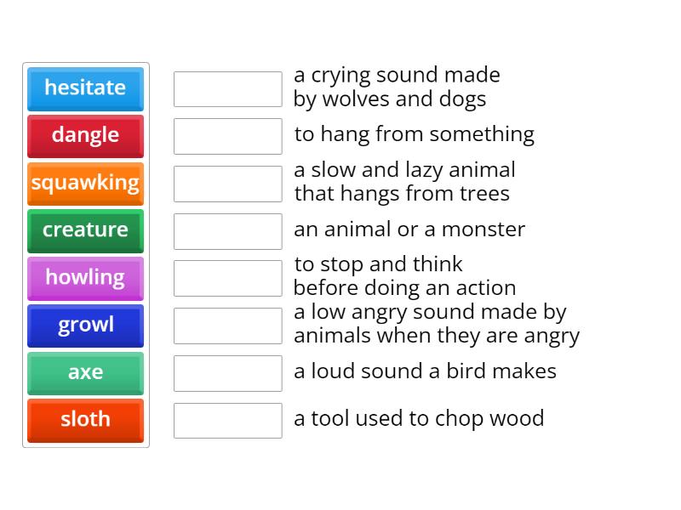Click the answer box beside 'an animal or a monster'
The width and height of the screenshot is (681, 510).
pos(227,229)
